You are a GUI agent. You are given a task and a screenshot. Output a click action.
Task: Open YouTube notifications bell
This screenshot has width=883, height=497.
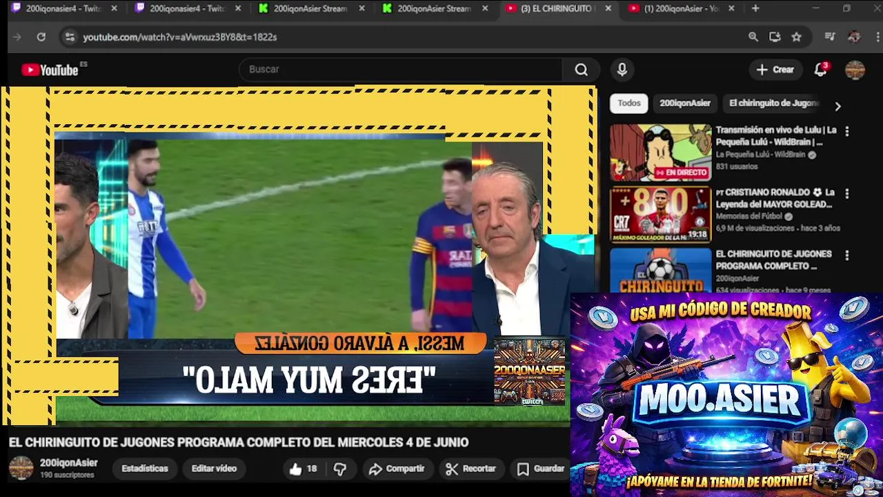point(820,70)
